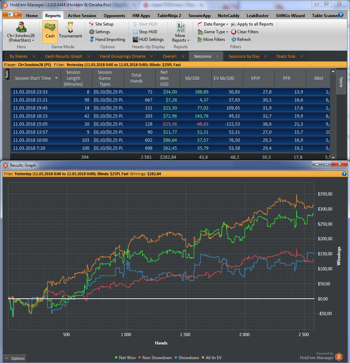Select the 11.03.2018 7:20 session
The image size is (350, 363).
click(170, 148)
